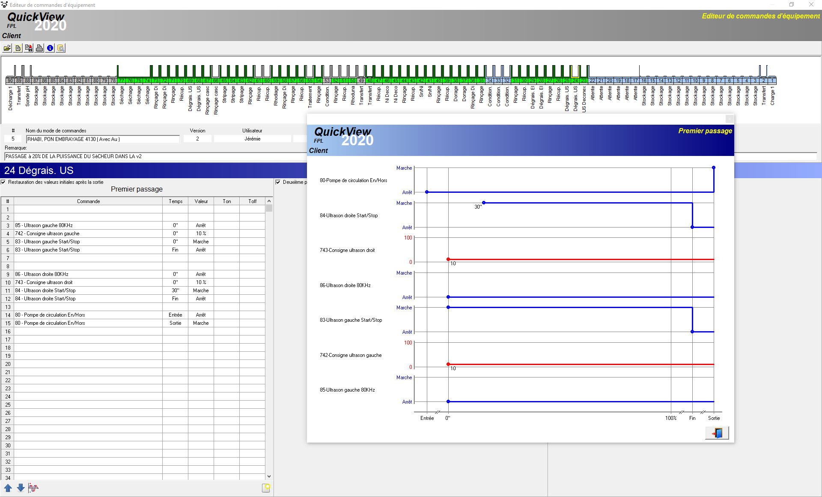Click the 'Sortie' Temps cell in row 15
Viewport: 822px width, 497px height.
(x=176, y=323)
